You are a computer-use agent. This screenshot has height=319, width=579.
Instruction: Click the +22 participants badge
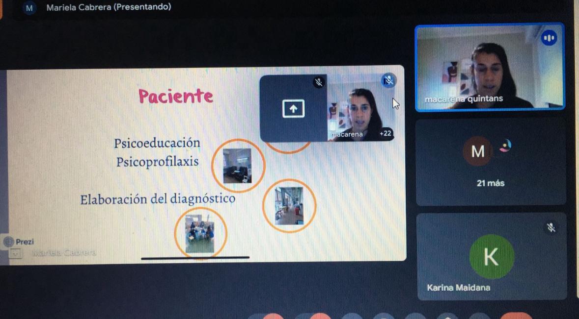(x=386, y=134)
